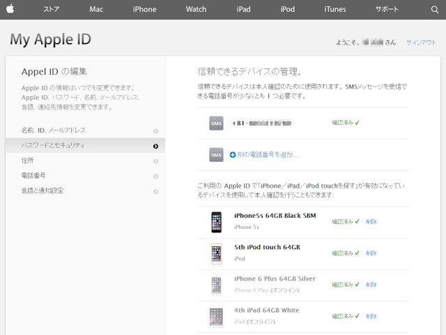The width and height of the screenshot is (446, 335).
Task: Click 確認済み status beside +81 number
Action: pyautogui.click(x=346, y=123)
